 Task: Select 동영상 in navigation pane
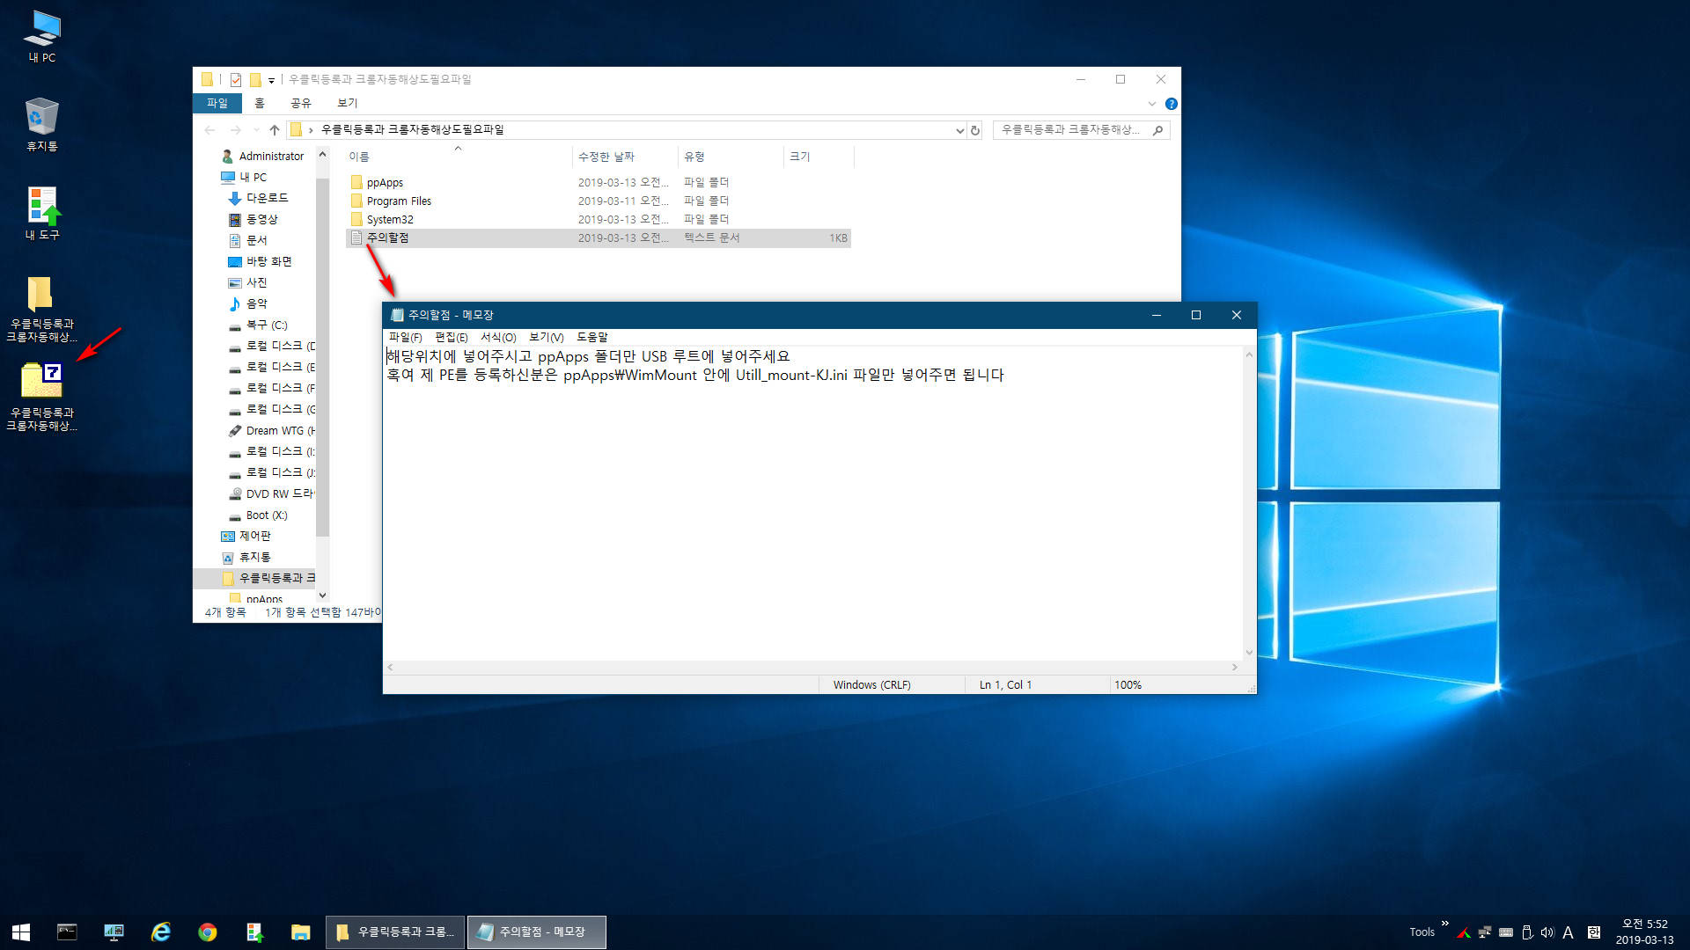[x=253, y=220]
